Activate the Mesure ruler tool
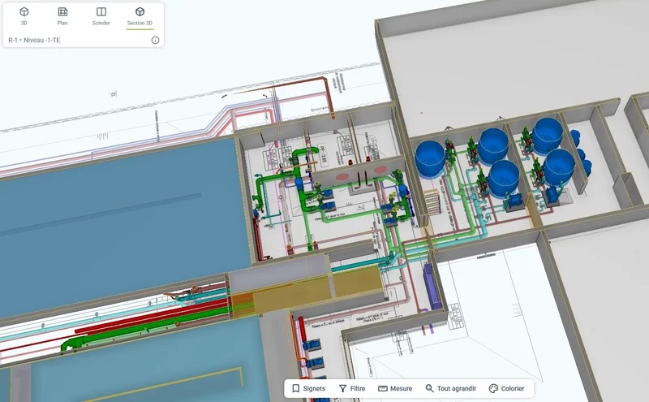This screenshot has height=402, width=649. [395, 389]
